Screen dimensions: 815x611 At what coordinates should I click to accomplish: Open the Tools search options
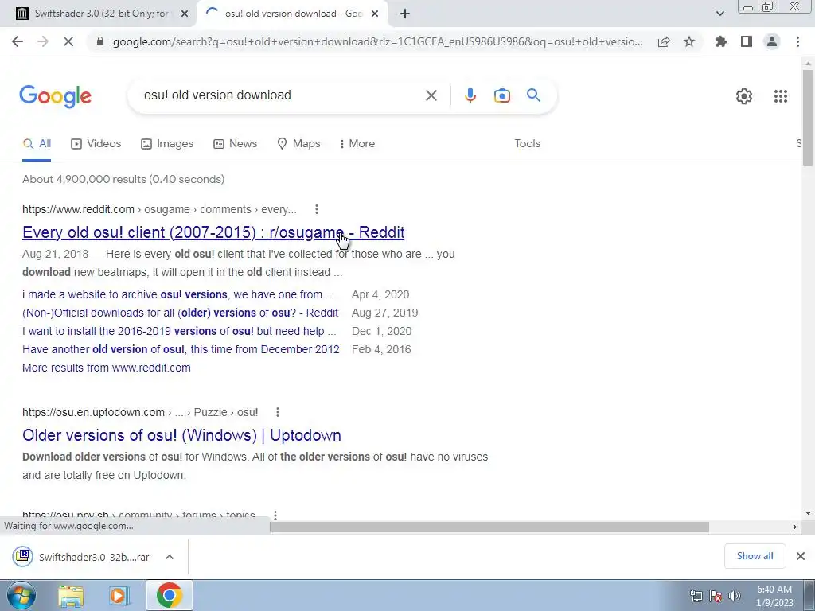point(527,143)
